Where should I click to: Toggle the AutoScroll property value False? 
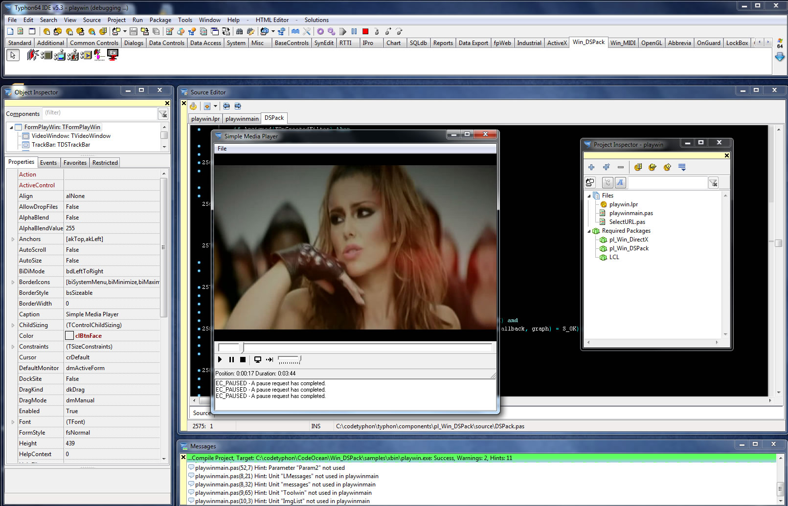72,250
